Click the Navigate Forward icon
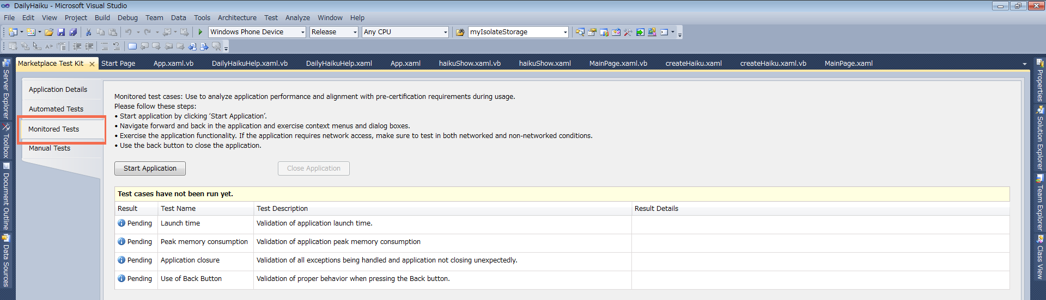Image resolution: width=1046 pixels, height=300 pixels. (185, 32)
